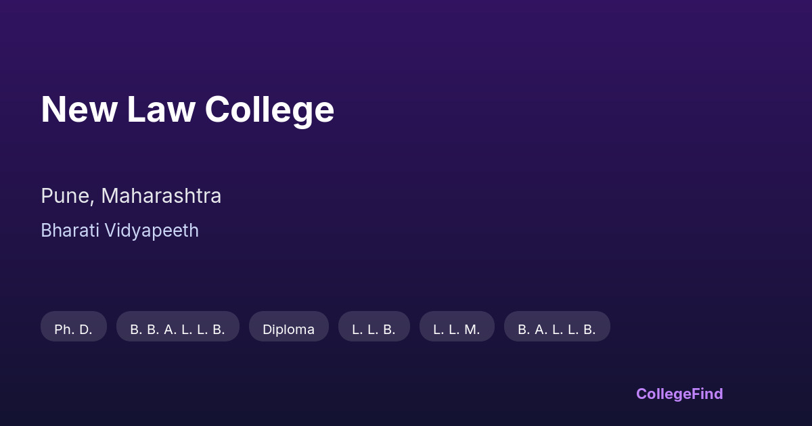Click the New Law College heading
This screenshot has width=812, height=426.
point(187,109)
